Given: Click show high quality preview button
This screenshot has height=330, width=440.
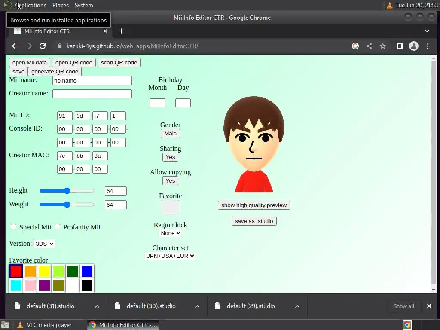Looking at the screenshot, I should coord(254,205).
